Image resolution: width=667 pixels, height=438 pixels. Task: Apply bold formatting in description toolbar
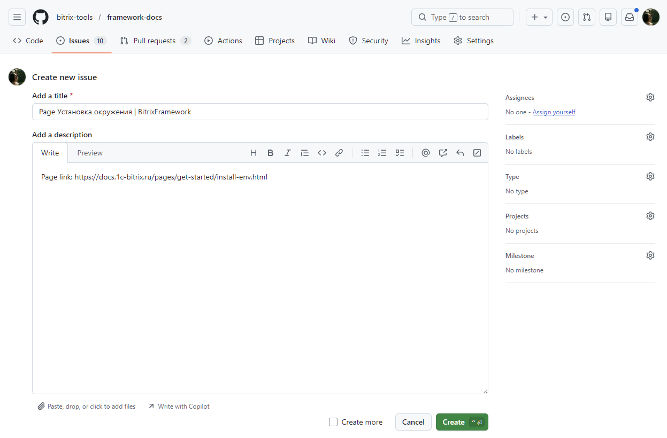(x=271, y=153)
